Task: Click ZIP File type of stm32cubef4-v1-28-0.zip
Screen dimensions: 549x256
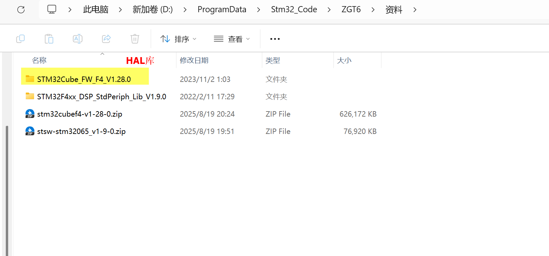Action: (x=278, y=114)
